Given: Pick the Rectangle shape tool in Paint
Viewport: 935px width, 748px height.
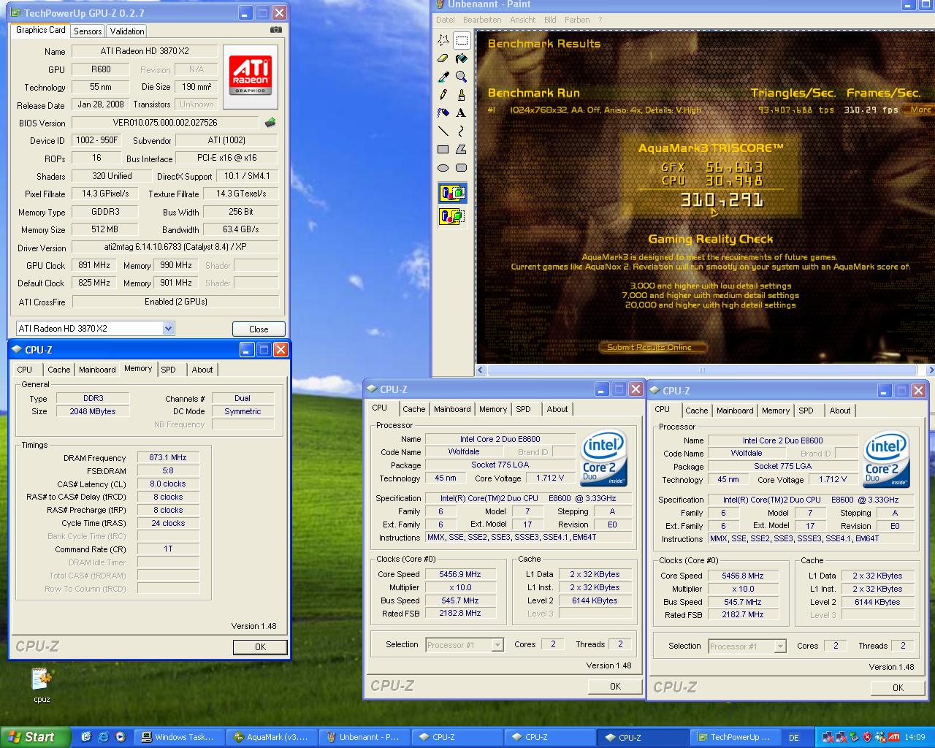Looking at the screenshot, I should tap(443, 150).
